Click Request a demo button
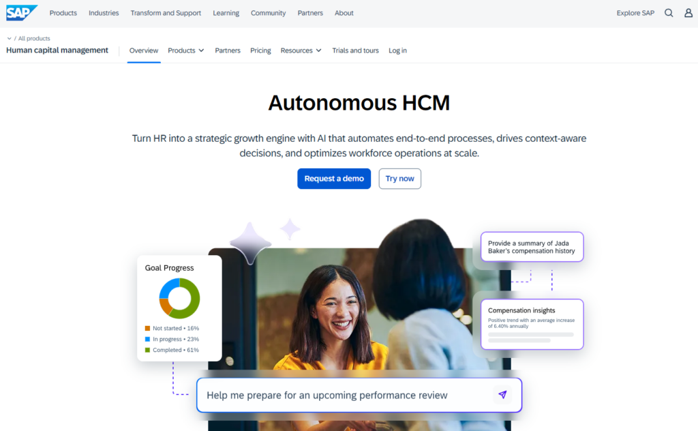 334,179
